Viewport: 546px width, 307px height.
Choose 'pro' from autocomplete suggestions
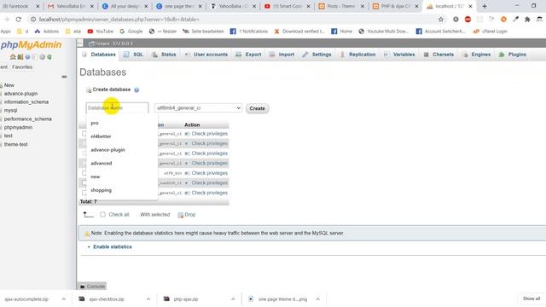[x=122, y=123]
